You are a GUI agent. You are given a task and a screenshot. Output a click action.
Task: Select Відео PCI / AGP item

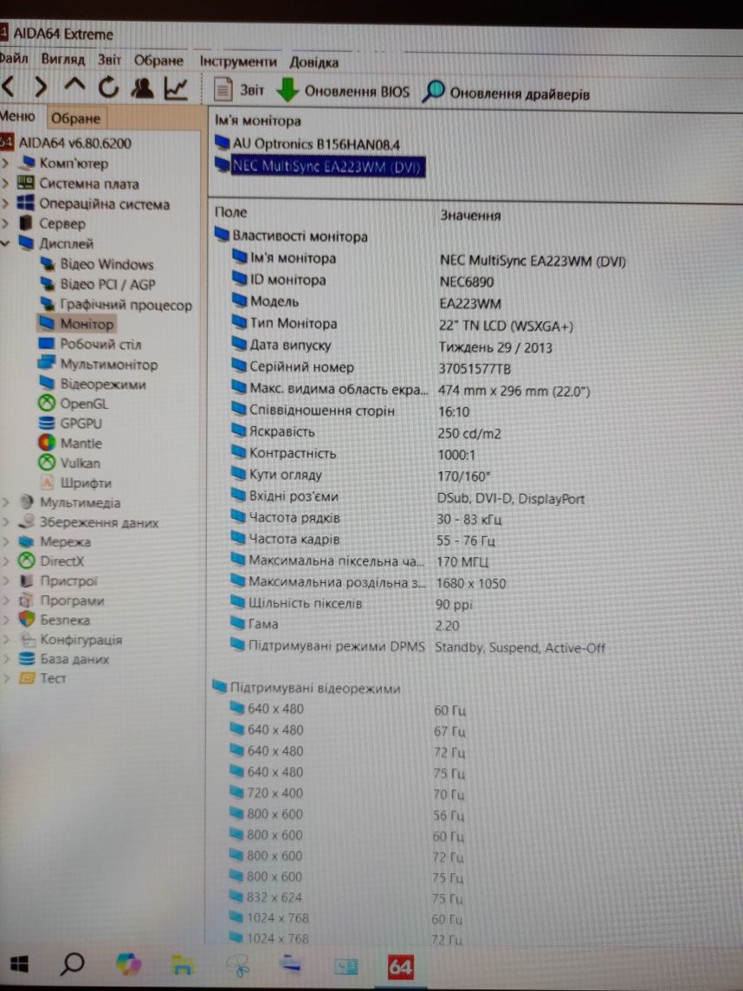pyautogui.click(x=107, y=284)
